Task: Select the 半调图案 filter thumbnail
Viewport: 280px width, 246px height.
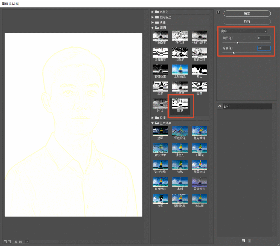Action: [x=160, y=36]
